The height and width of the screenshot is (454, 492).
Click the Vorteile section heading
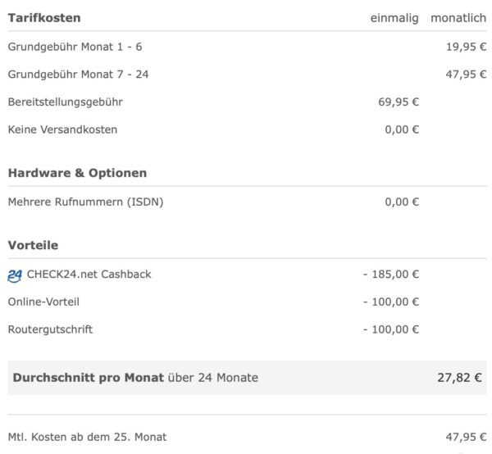33,245
